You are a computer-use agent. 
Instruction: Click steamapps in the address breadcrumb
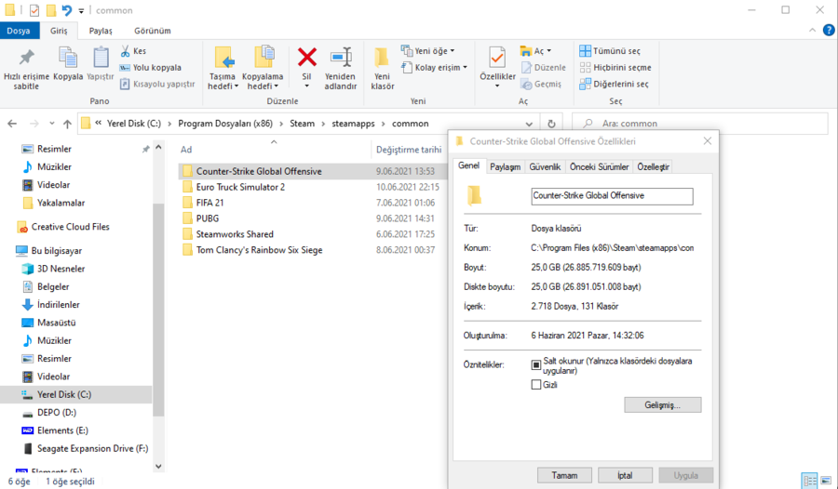point(353,124)
